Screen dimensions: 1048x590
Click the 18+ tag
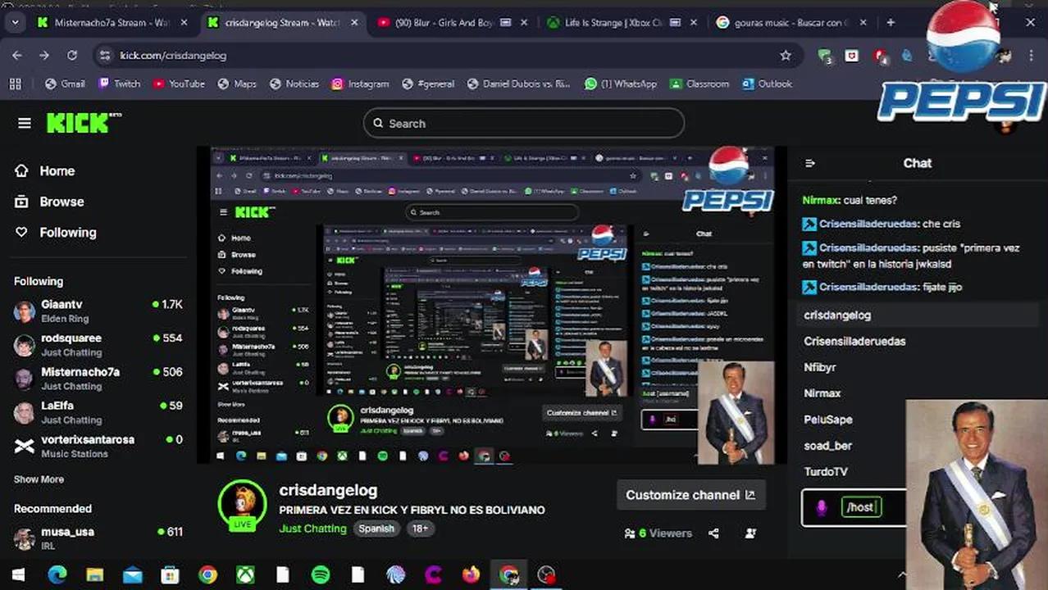[x=420, y=529]
